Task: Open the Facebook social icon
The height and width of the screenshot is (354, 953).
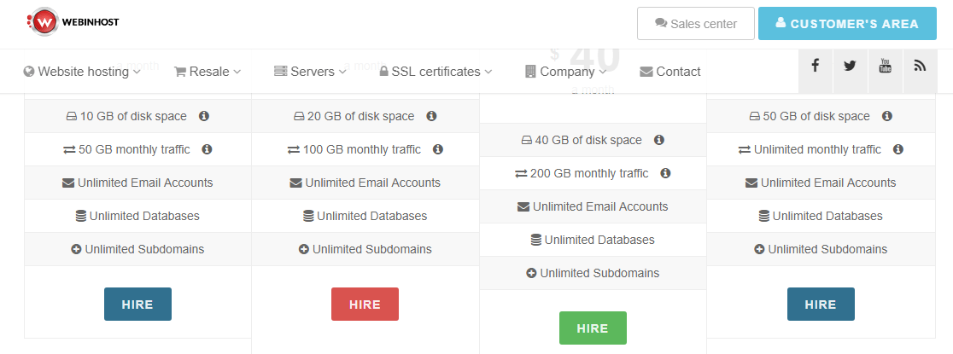Action: 815,67
